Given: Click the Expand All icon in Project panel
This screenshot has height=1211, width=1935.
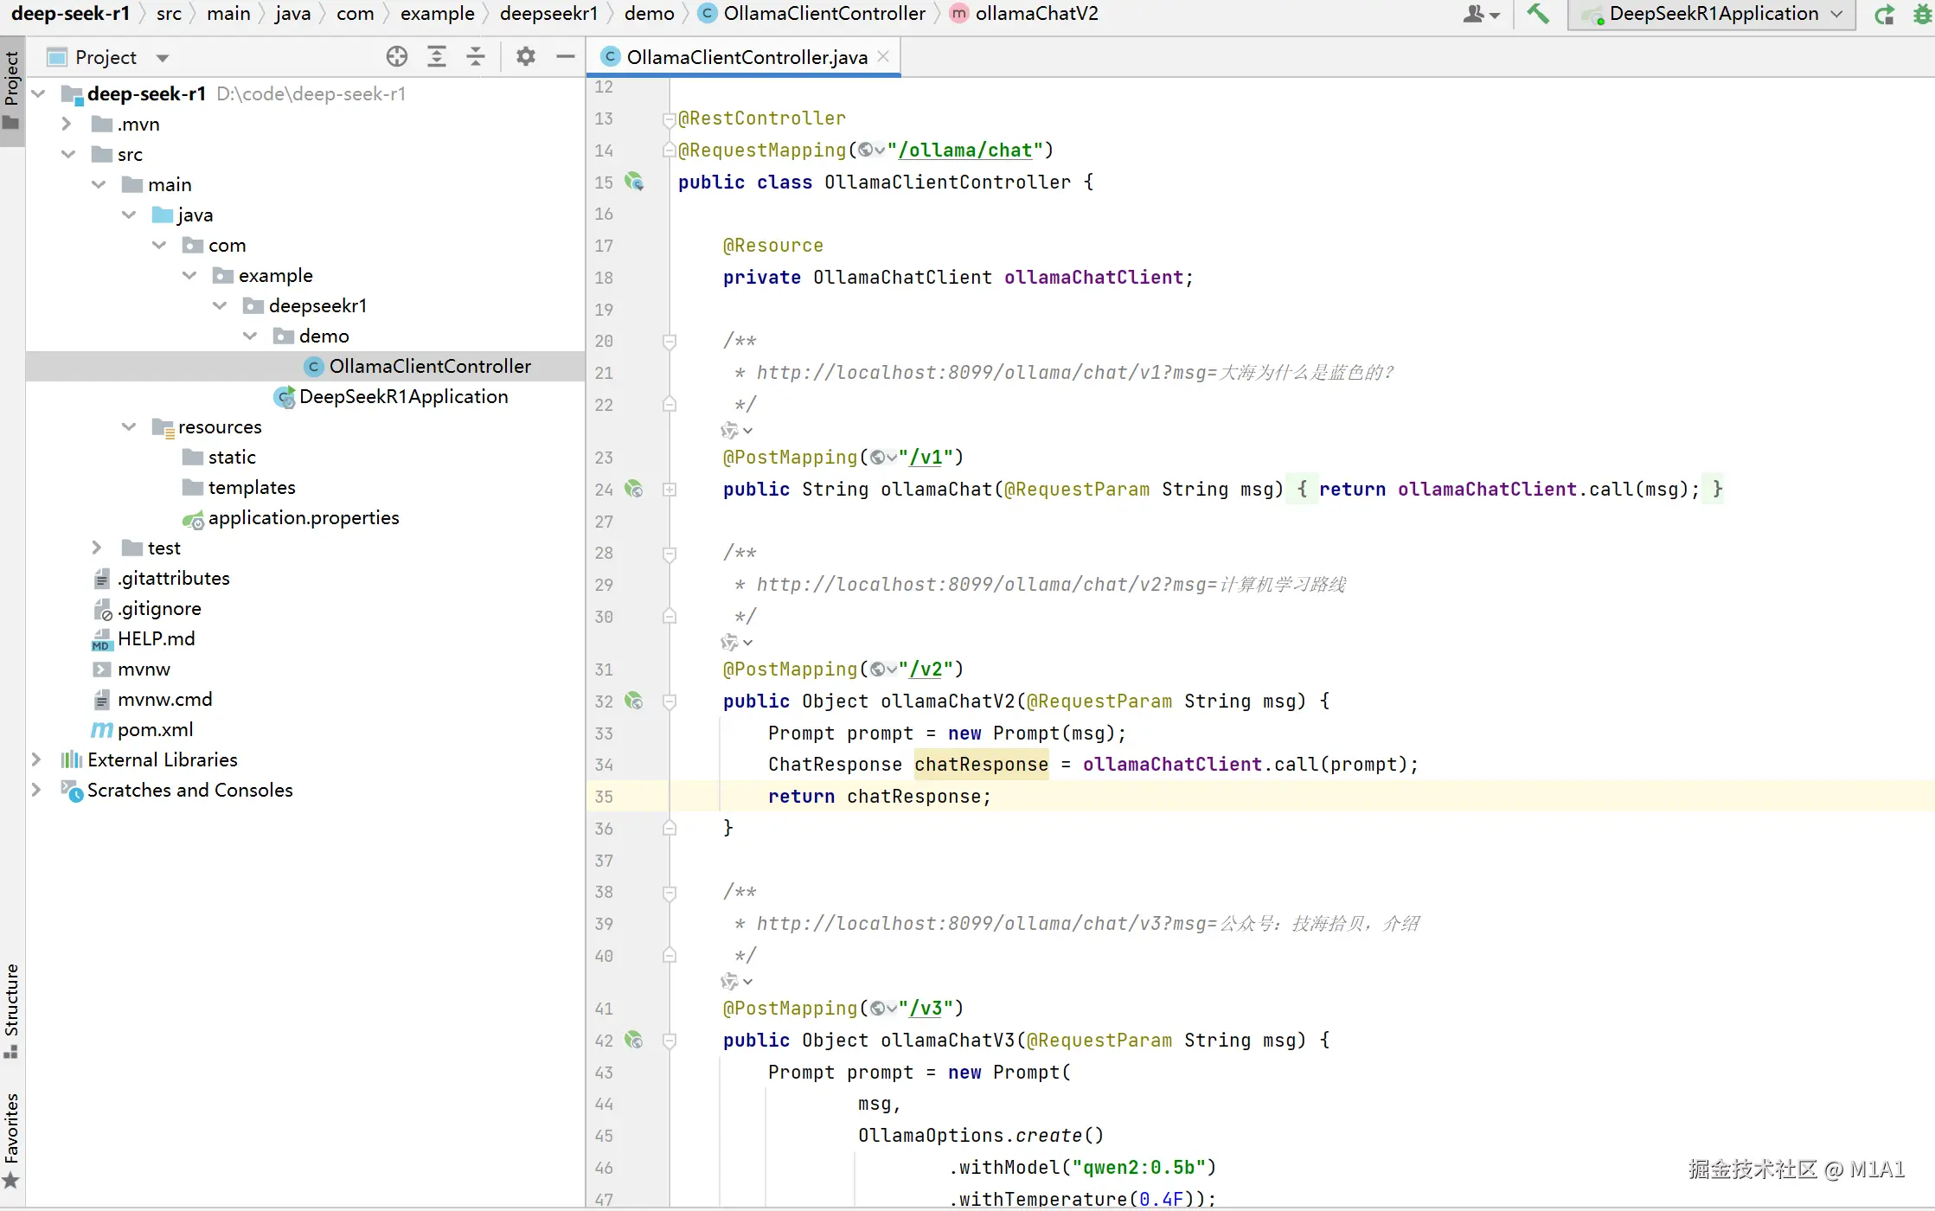Looking at the screenshot, I should pos(436,57).
